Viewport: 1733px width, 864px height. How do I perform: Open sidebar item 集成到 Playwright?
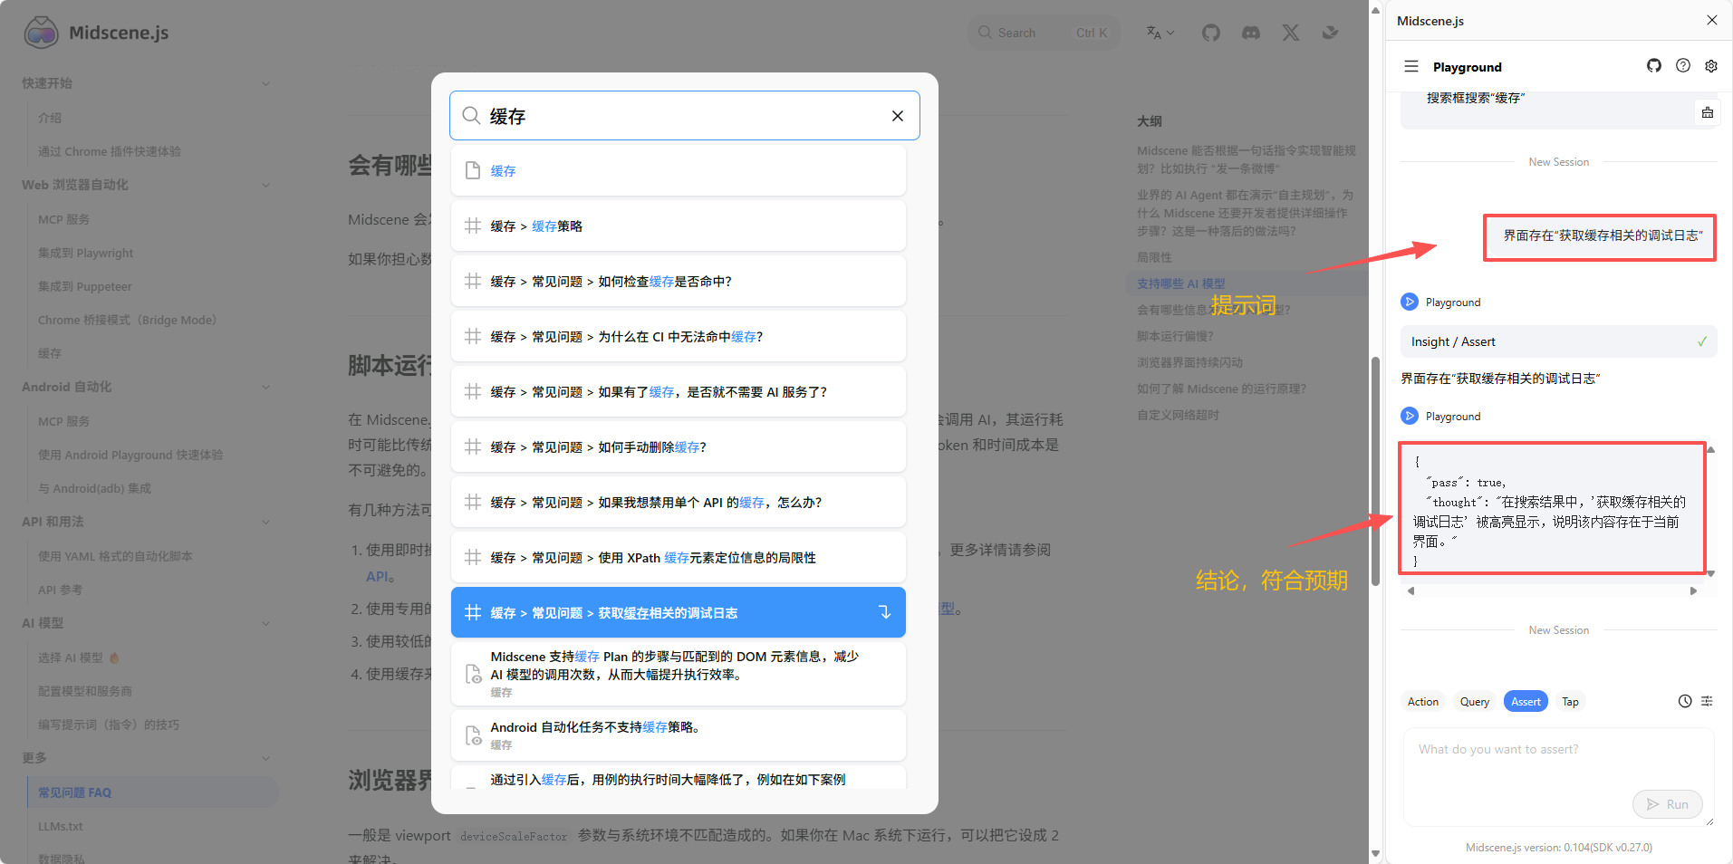pyautogui.click(x=85, y=253)
